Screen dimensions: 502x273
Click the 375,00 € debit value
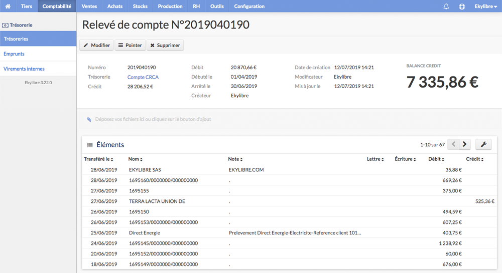click(x=452, y=191)
